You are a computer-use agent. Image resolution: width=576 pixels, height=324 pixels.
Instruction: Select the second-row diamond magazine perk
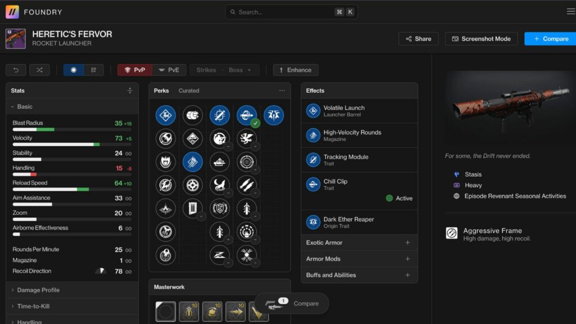click(x=192, y=138)
